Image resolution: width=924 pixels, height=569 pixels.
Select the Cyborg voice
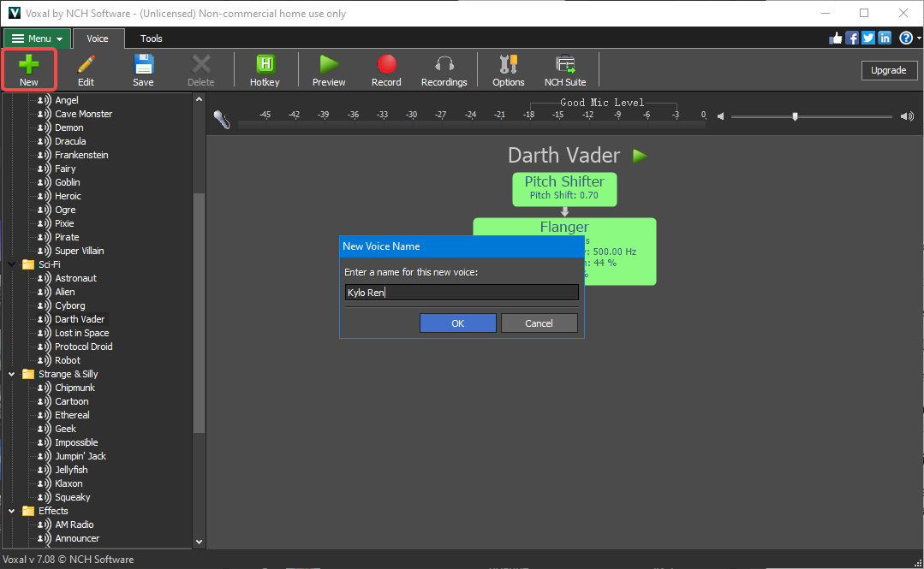click(69, 305)
